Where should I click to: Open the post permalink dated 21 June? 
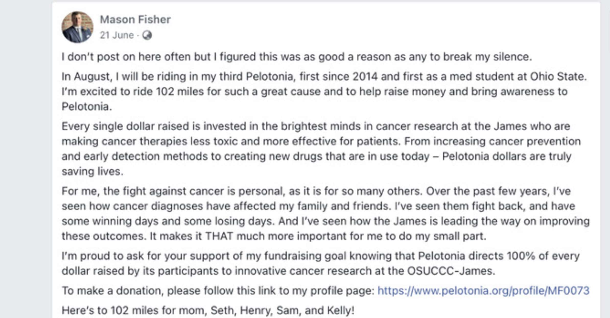[116, 35]
